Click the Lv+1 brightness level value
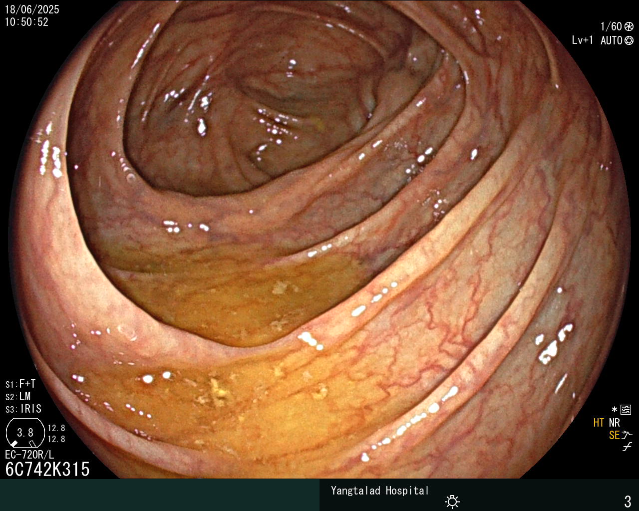 coord(582,40)
